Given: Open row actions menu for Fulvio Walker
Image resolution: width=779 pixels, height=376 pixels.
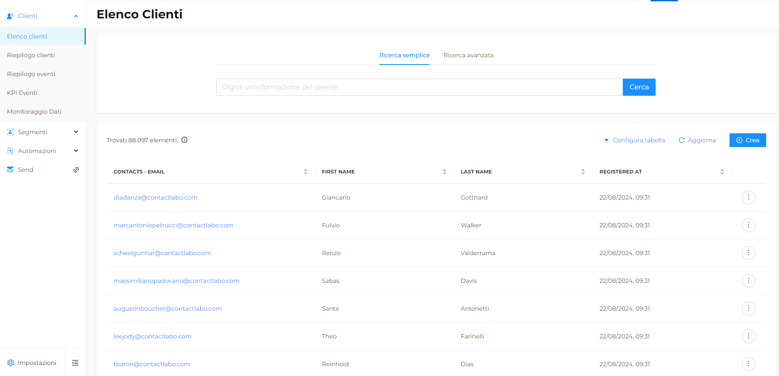Looking at the screenshot, I should click(748, 225).
